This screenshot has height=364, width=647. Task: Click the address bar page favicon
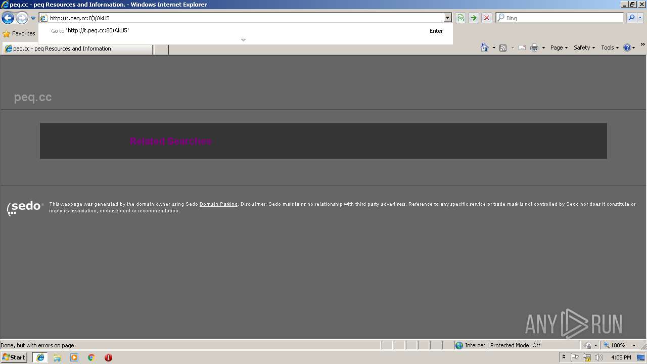pyautogui.click(x=43, y=18)
